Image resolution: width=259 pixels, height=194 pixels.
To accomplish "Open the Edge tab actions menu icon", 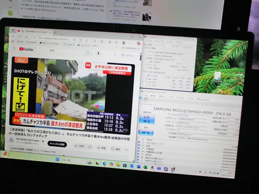I will 13,30.
